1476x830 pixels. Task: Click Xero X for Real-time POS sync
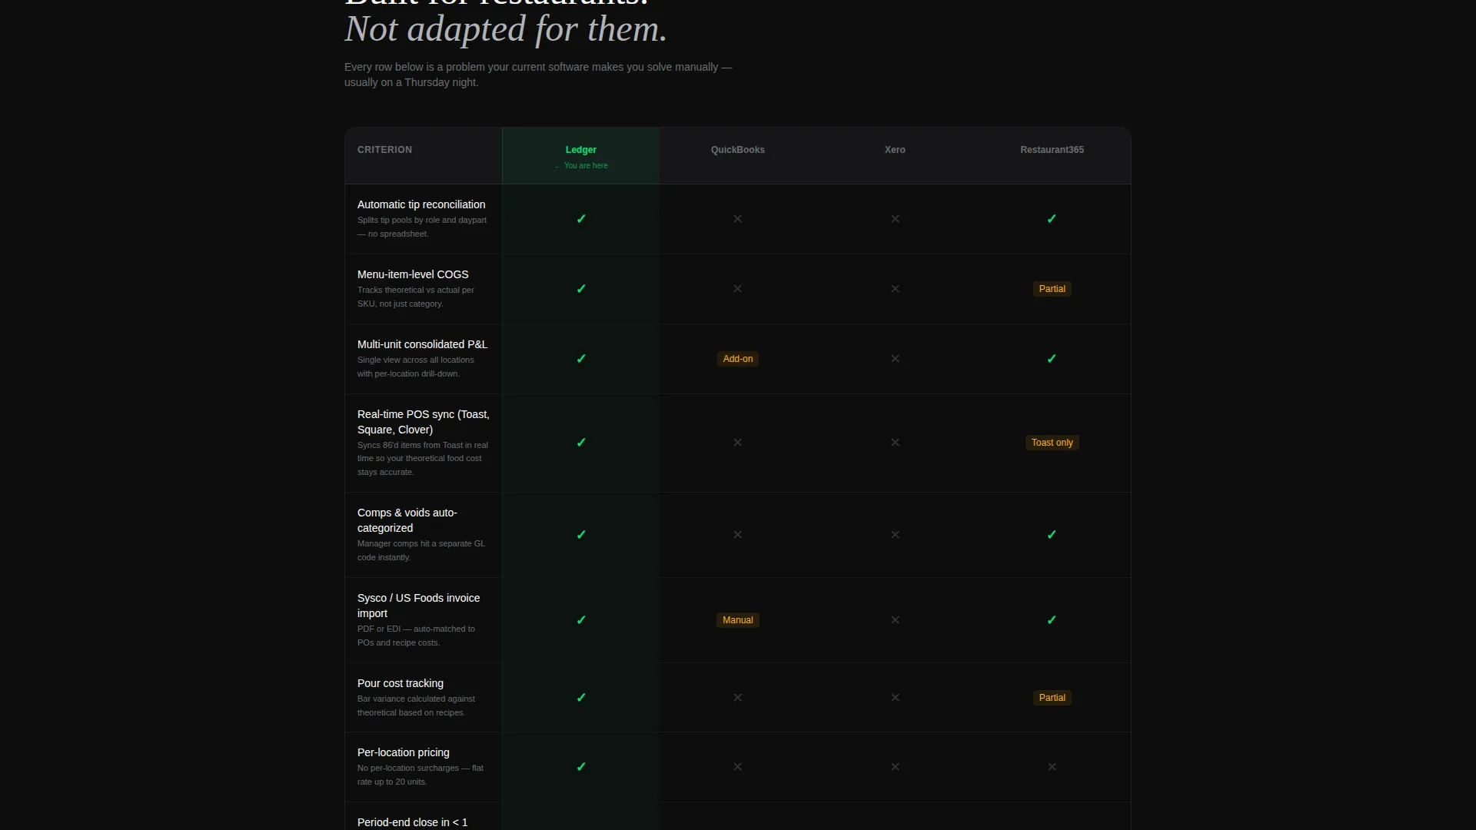click(x=895, y=443)
